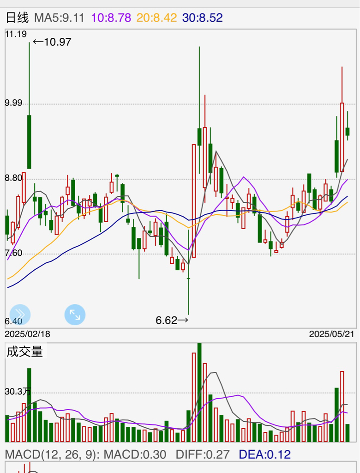Tap the 6.62 low price marker
The width and height of the screenshot is (360, 473).
tap(172, 320)
